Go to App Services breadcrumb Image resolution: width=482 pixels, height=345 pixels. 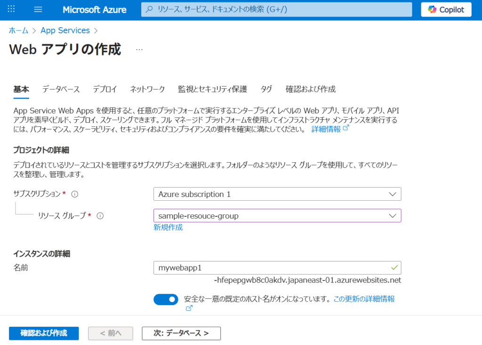coord(65,31)
